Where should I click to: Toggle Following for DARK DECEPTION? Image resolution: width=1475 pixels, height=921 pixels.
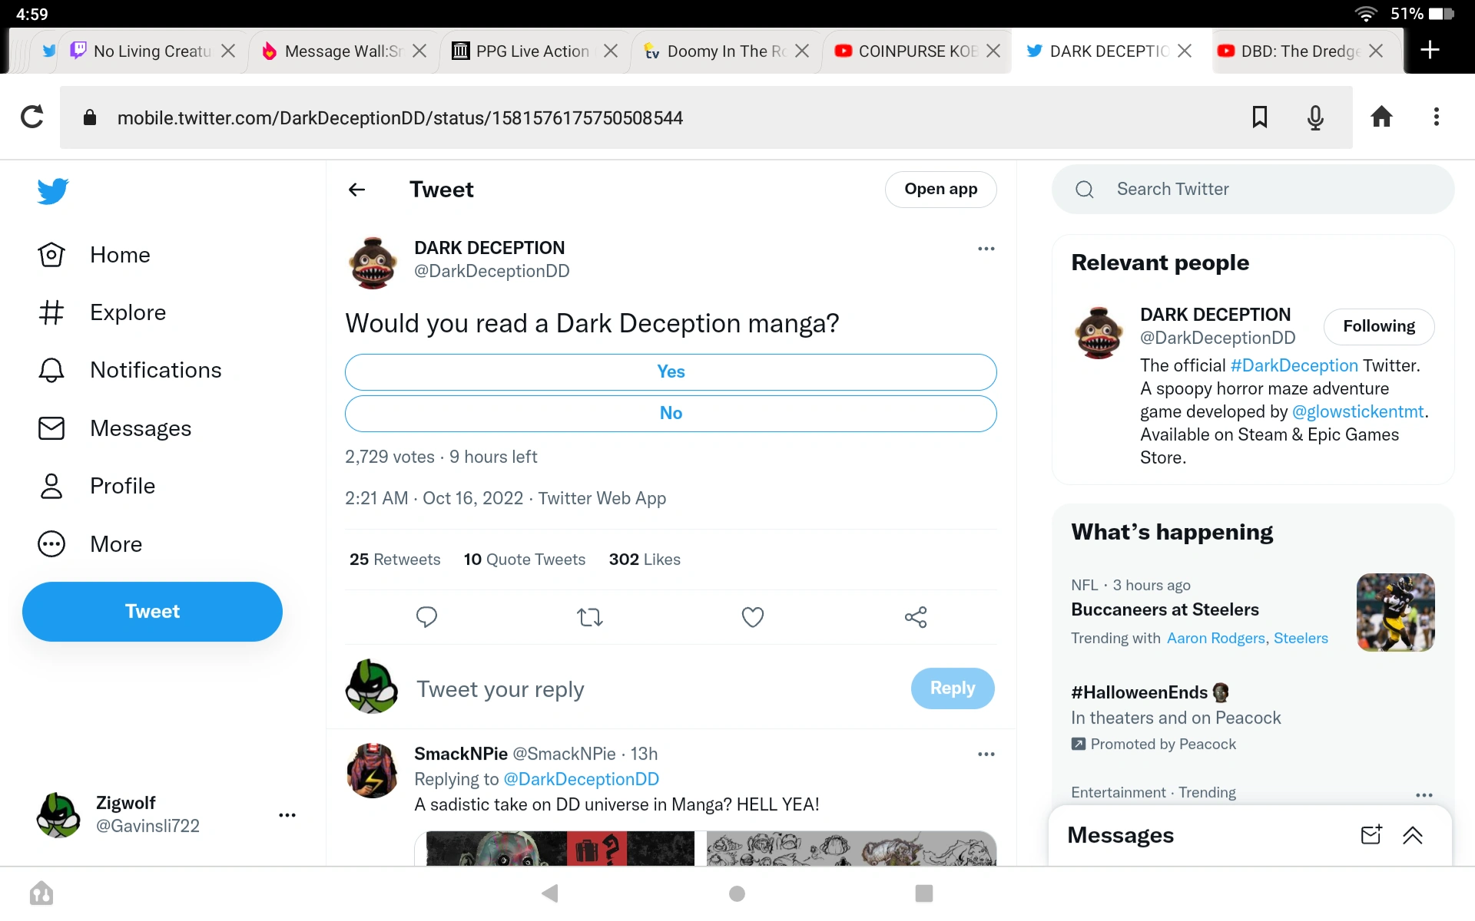tap(1379, 326)
